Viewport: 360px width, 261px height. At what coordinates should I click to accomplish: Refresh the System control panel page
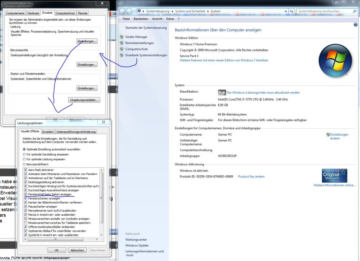click(291, 11)
